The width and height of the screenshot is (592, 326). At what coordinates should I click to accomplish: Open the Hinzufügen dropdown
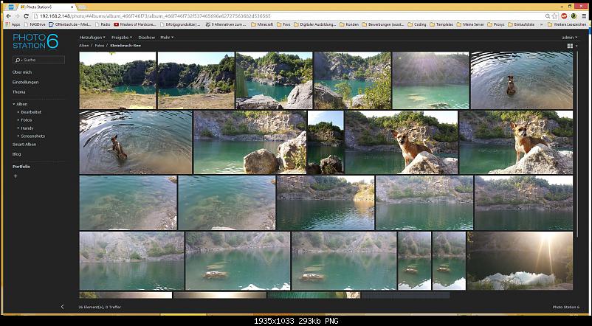click(x=92, y=37)
